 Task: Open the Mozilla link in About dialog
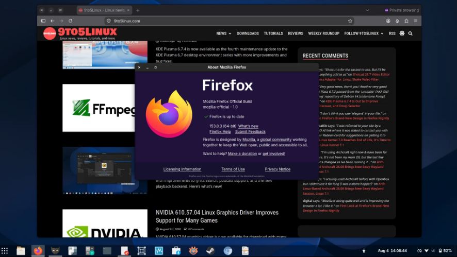[249, 140]
